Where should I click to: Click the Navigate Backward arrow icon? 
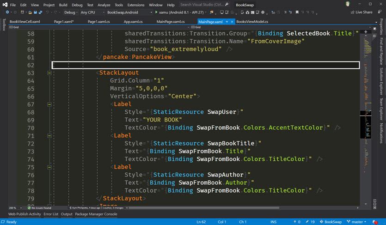pos(7,12)
